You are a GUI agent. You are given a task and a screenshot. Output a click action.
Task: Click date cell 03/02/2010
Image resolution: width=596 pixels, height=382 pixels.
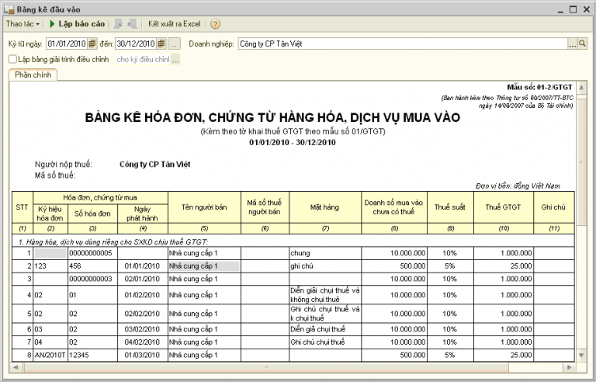pos(142,329)
